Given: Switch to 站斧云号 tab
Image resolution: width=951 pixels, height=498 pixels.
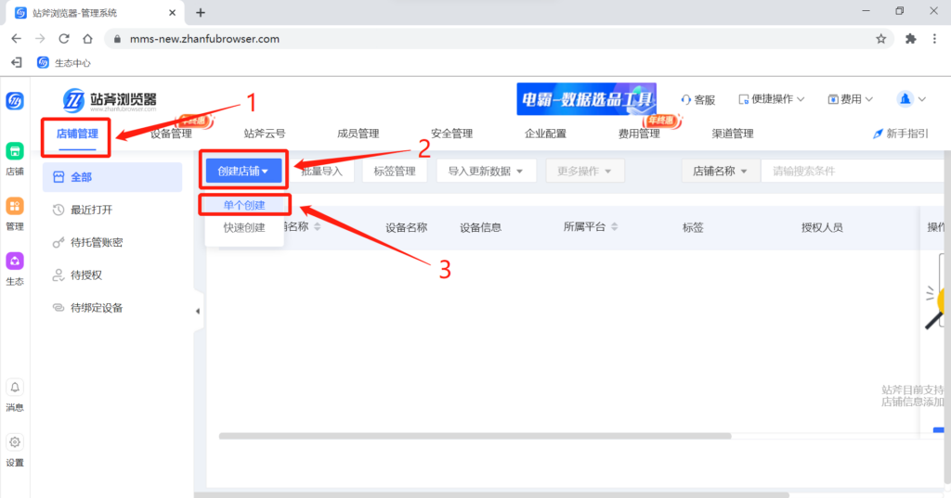Looking at the screenshot, I should point(265,134).
